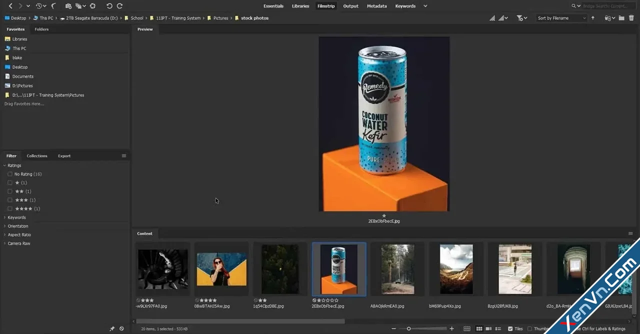Expand the Camera Raw filter section
Viewport: 640px width, 334px height.
(4, 243)
